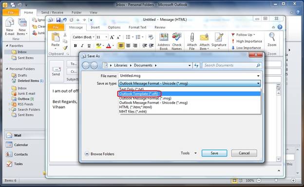304x187 pixels.
Task: Switch to the Format Text tab
Action: 137,27
